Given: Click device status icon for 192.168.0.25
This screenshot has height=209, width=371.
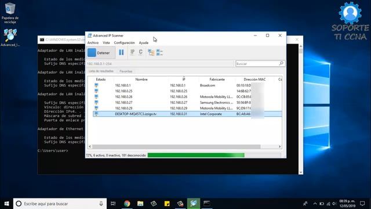Looking at the screenshot, I should (96, 91).
